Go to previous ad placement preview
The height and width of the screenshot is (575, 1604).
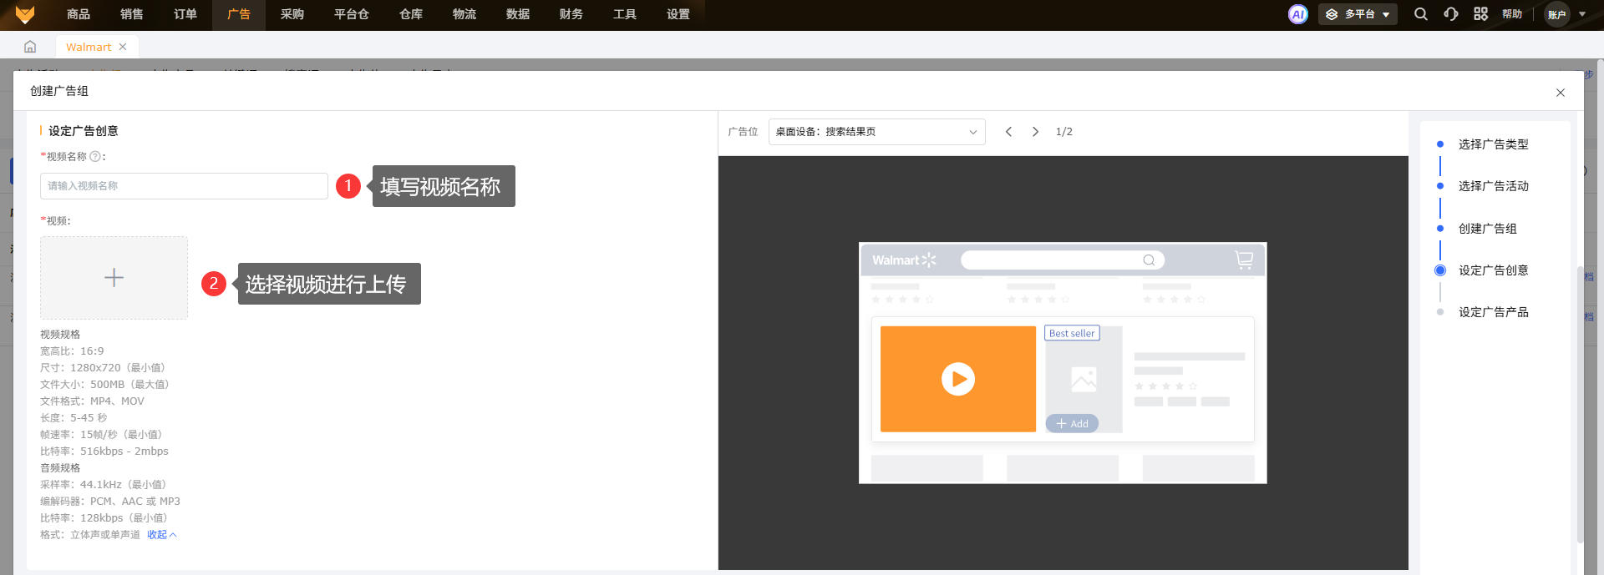click(x=1008, y=132)
